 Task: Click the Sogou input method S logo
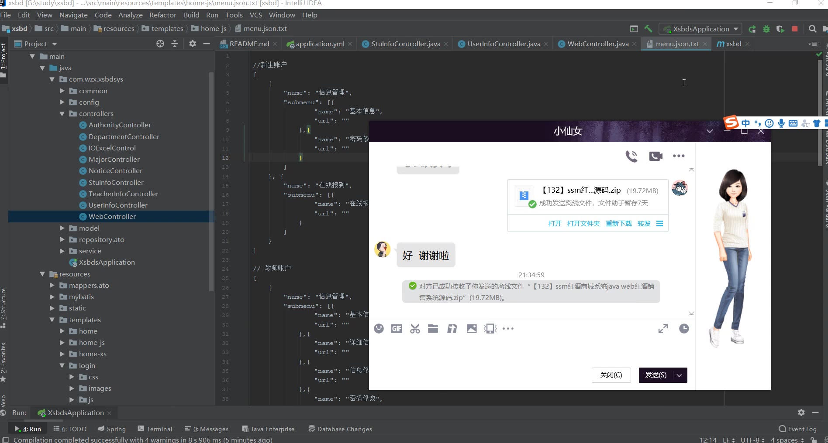click(x=731, y=122)
